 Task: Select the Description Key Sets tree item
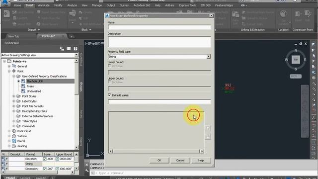(x=34, y=111)
